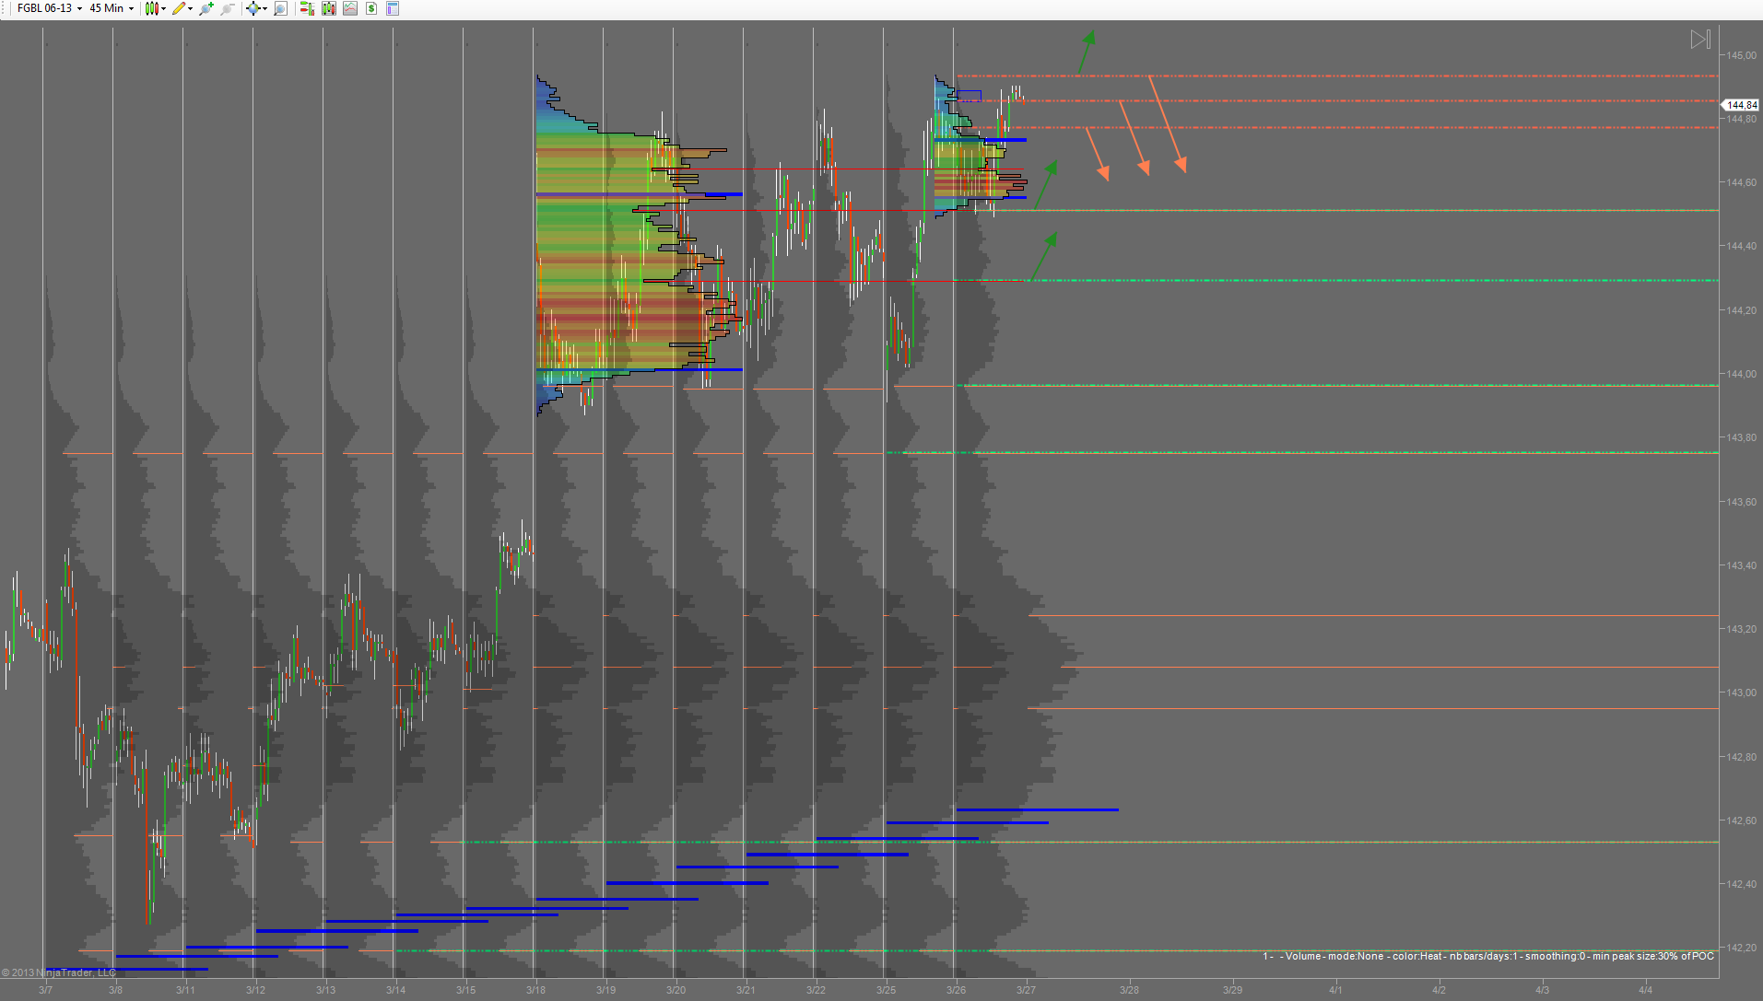
Task: Select the zoom frame magnifier tool
Action: click(281, 8)
